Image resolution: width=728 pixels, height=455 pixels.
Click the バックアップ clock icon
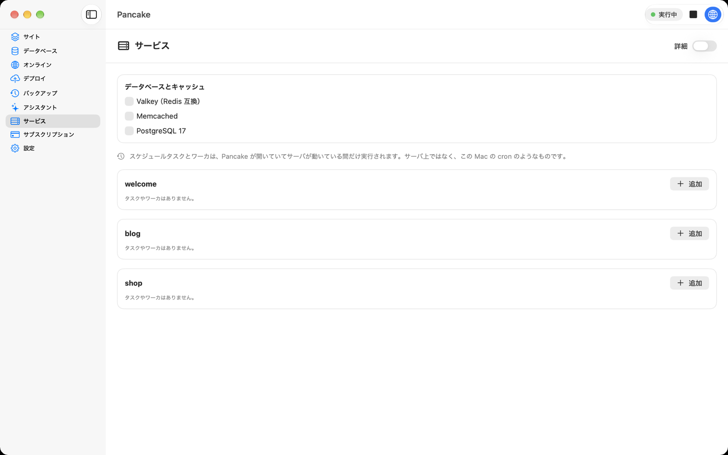pos(15,93)
